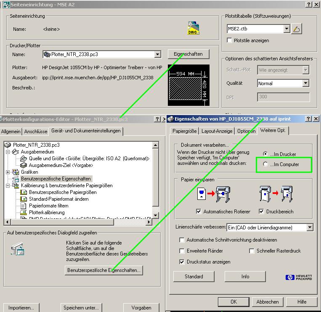This screenshot has width=321, height=312.
Task: Collapse Kalibrierung & benutzerdefinierte Papiergrößen node
Action: (x=8, y=186)
